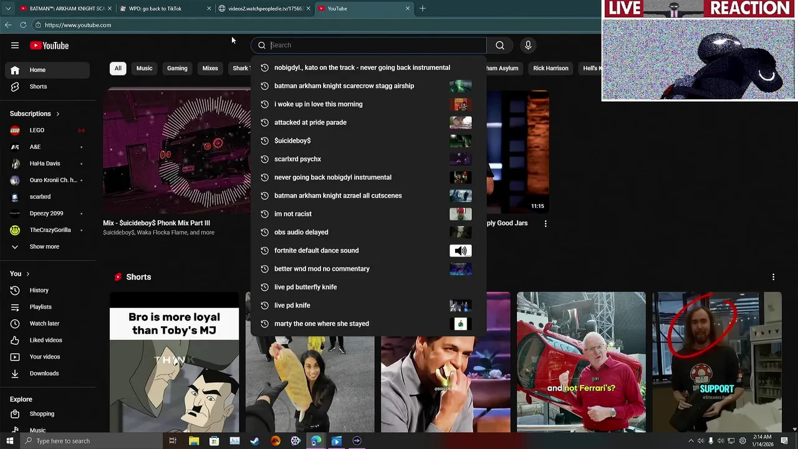Open the notification center in the system tray
Viewport: 798px width, 449px height.
pos(784,441)
